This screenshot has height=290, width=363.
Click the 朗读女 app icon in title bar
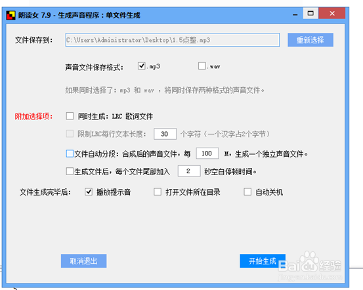[x=11, y=15]
